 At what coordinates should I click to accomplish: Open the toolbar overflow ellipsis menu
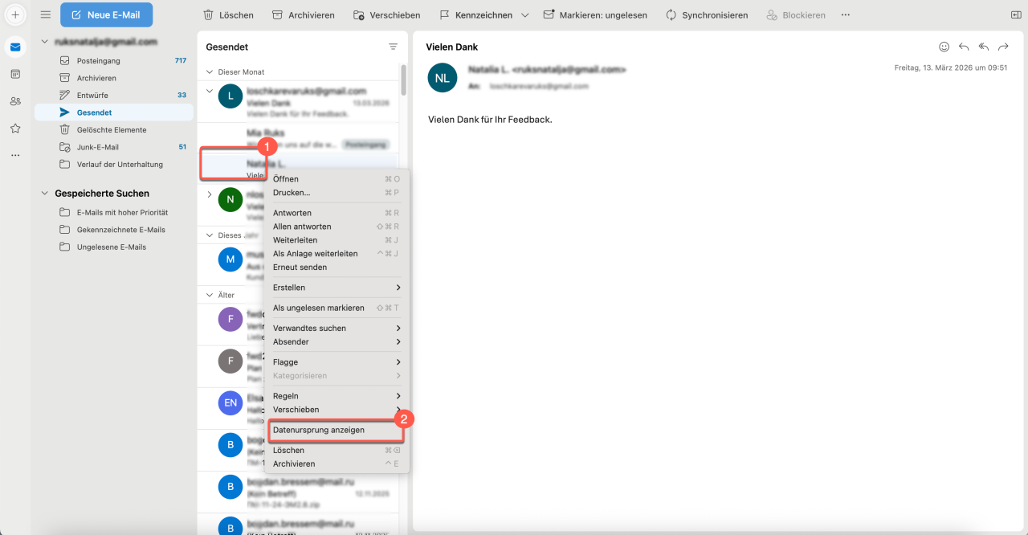point(845,15)
